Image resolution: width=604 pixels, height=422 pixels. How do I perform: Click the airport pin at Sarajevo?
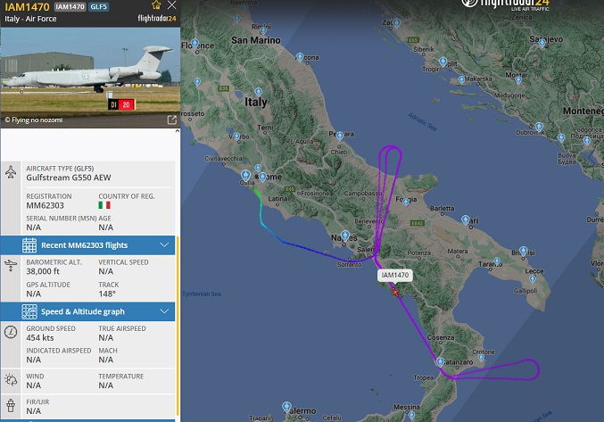tap(542, 43)
